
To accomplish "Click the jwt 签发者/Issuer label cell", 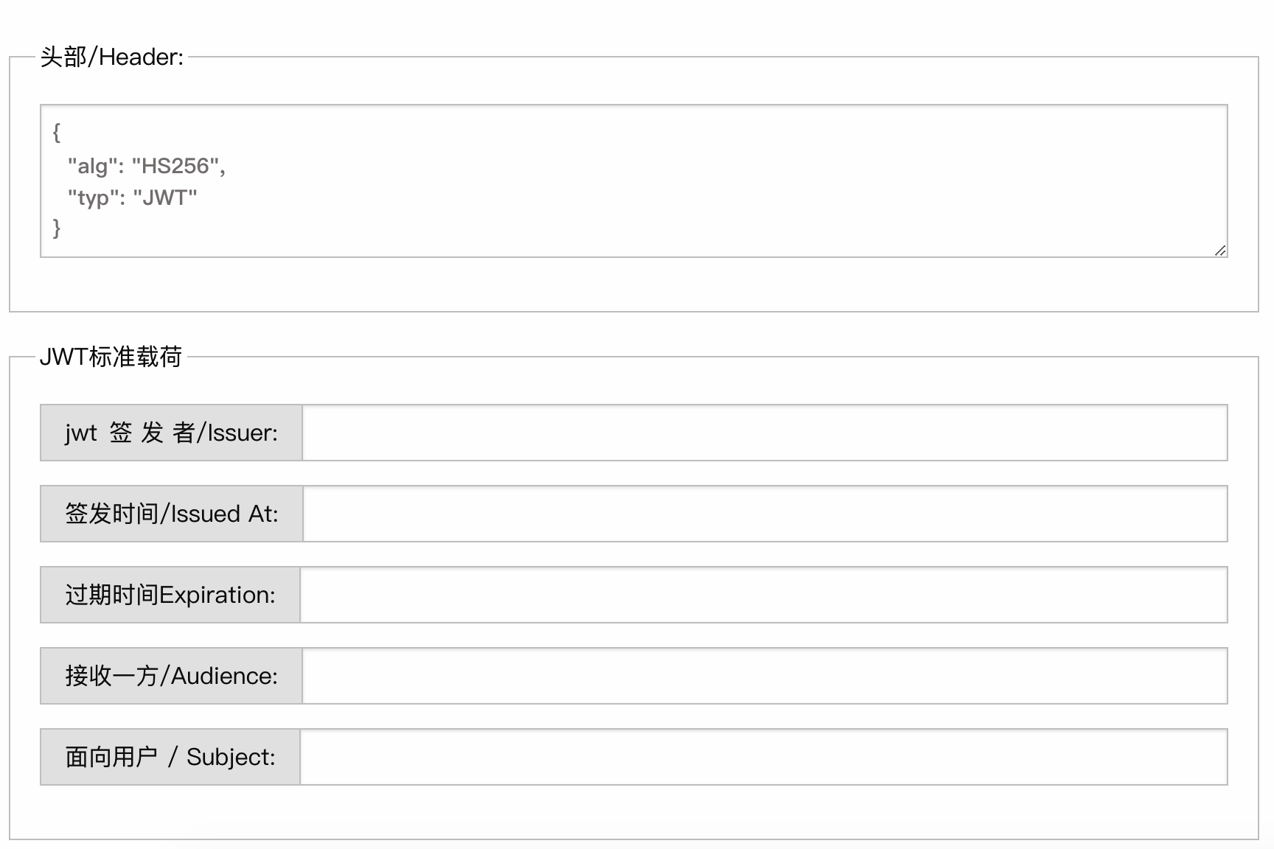I will [x=170, y=433].
